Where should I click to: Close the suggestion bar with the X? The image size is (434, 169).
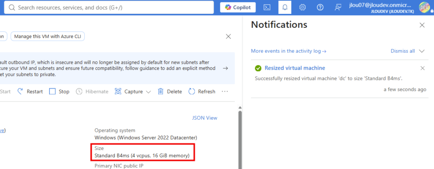tap(228, 36)
